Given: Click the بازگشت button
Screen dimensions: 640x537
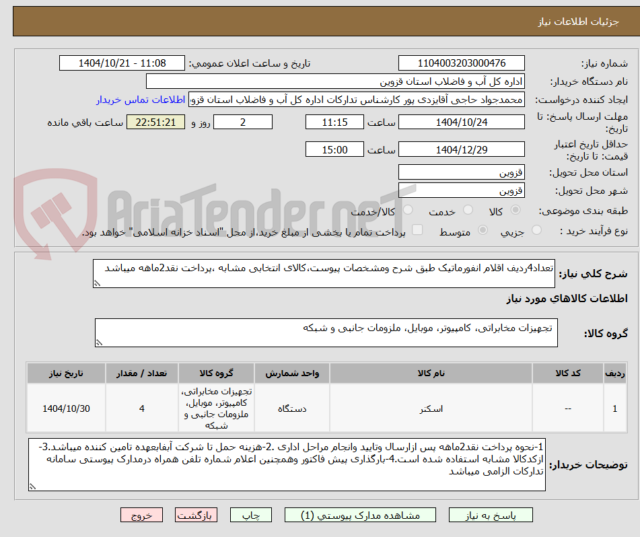Looking at the screenshot, I should point(196,514).
